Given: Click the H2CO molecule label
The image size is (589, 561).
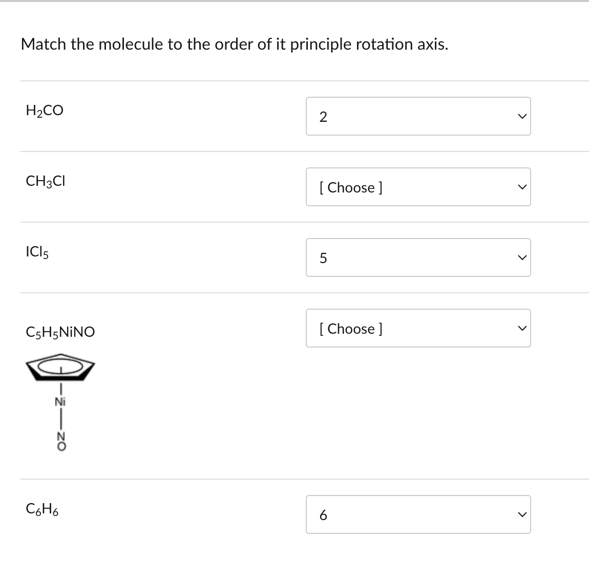Looking at the screenshot, I should tap(45, 111).
